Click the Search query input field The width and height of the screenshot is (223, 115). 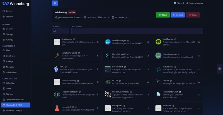coord(137,31)
